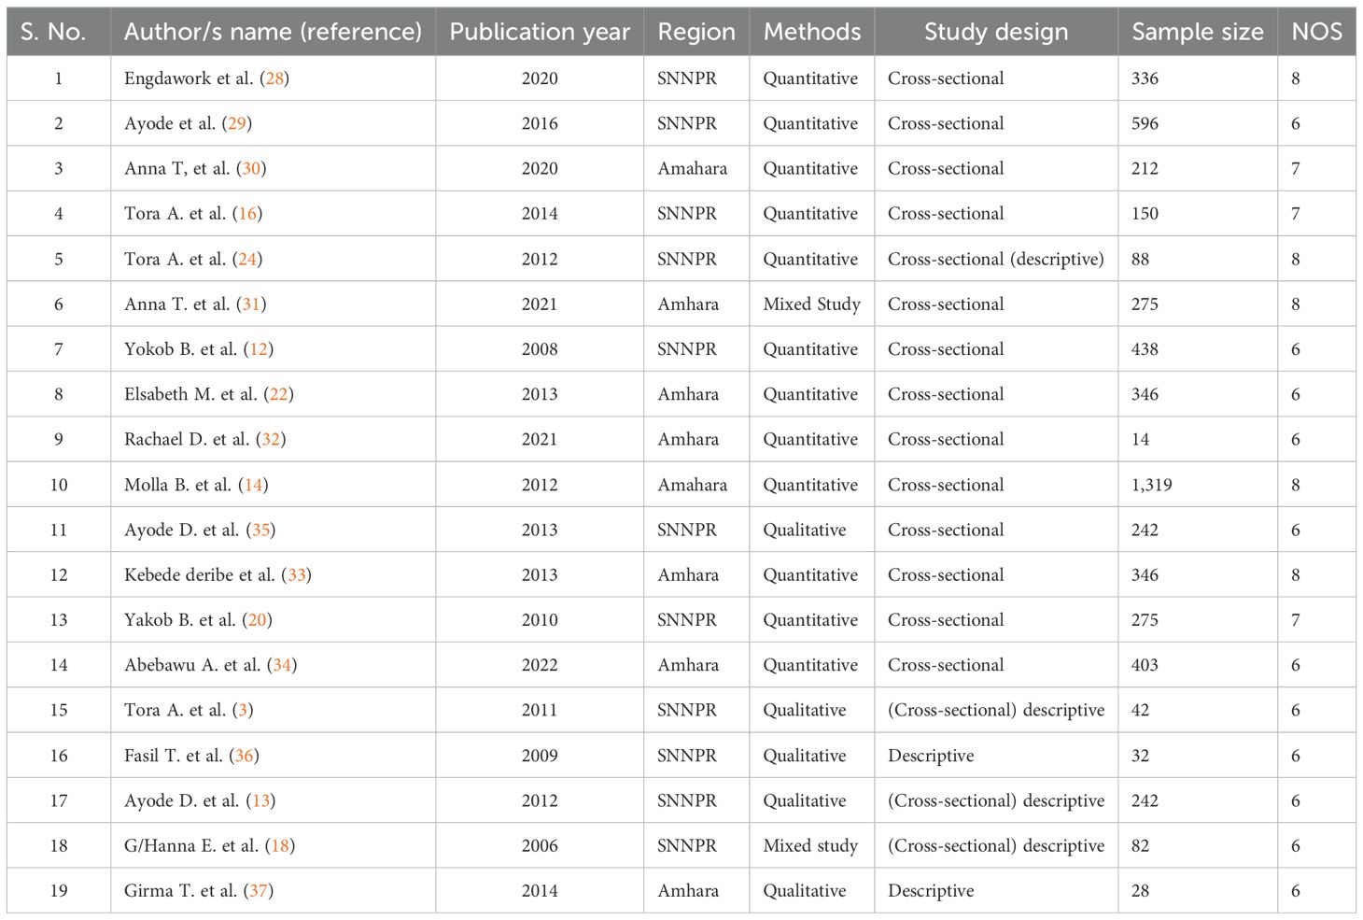The width and height of the screenshot is (1363, 920).
Task: Click serial number '19' cell
Action: point(58,891)
